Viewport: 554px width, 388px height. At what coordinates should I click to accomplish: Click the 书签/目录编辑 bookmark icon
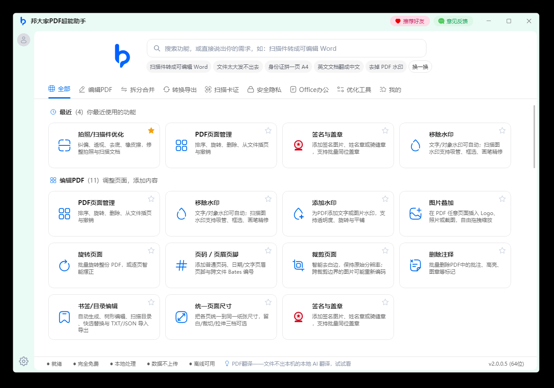coord(64,317)
